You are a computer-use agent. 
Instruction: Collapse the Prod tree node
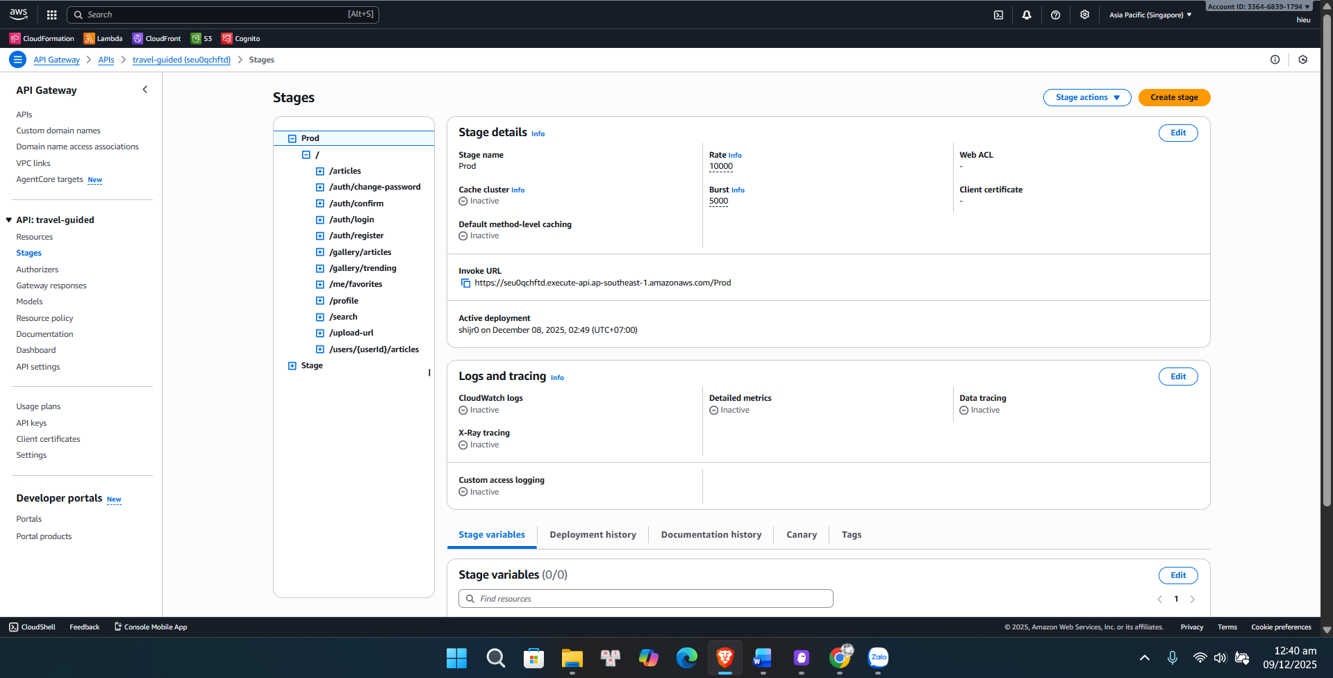[292, 138]
